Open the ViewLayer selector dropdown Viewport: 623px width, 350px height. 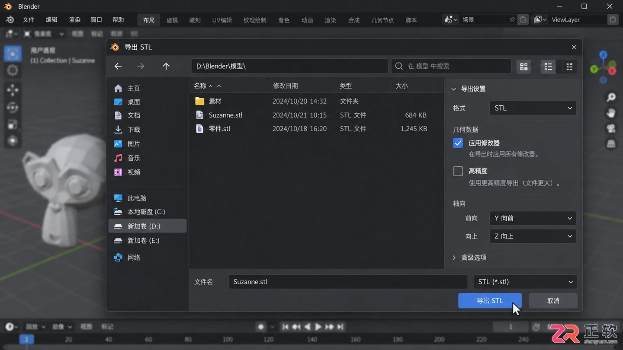click(539, 19)
